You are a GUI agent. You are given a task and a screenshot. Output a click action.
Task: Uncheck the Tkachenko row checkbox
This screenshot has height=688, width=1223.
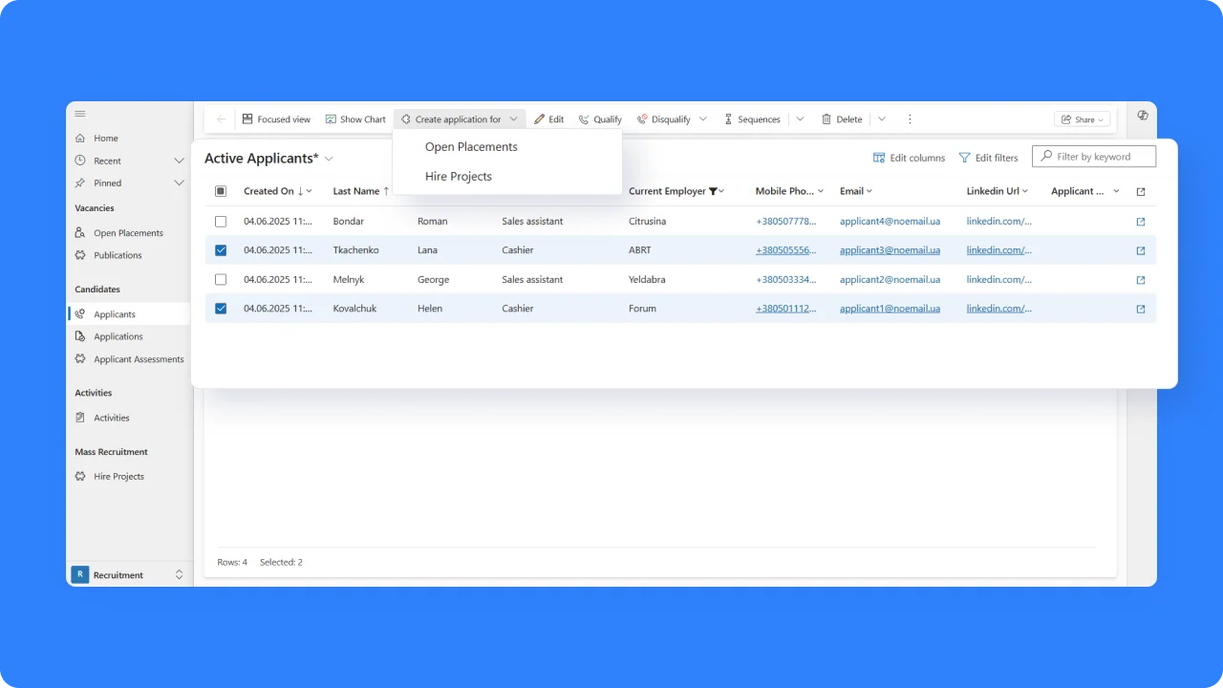[x=221, y=250]
